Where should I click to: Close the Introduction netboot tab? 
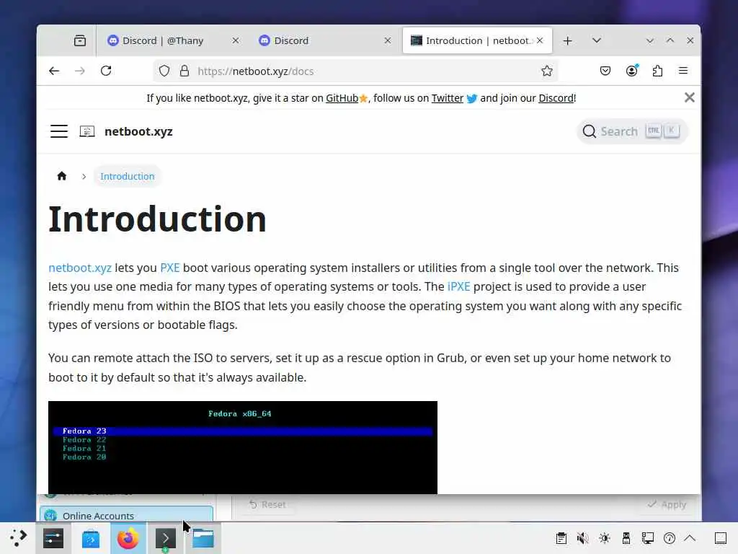(x=540, y=40)
